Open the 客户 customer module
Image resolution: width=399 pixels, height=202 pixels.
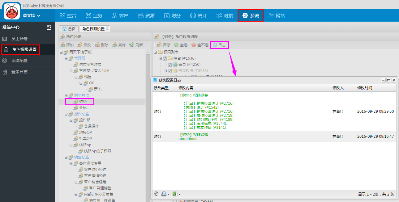pos(120,15)
